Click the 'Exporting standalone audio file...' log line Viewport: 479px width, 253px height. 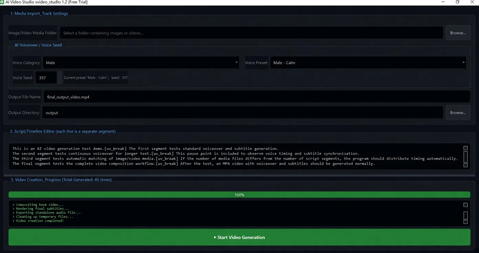[x=47, y=213]
